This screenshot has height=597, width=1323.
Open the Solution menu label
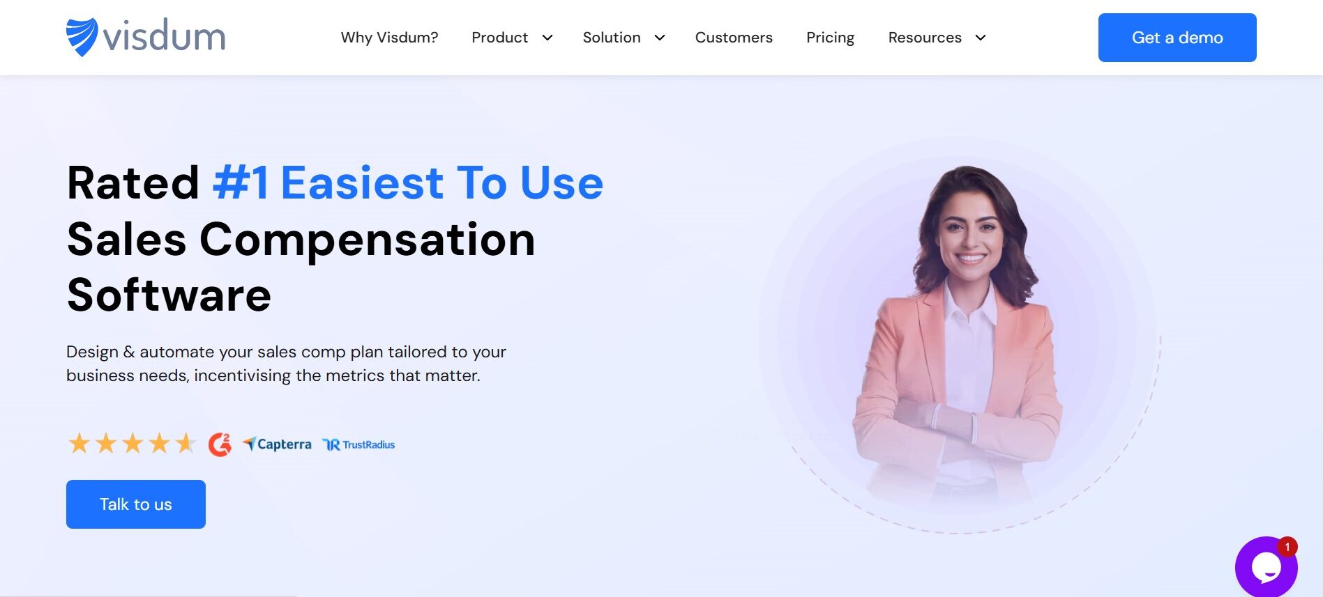(612, 38)
